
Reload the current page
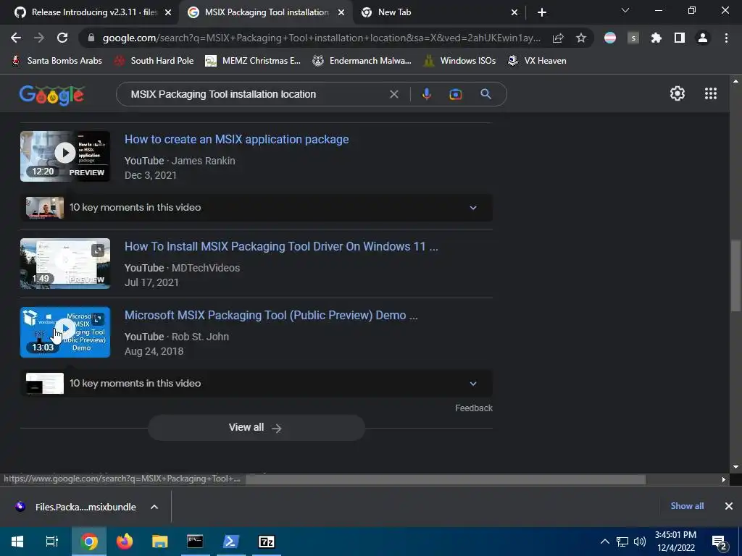point(62,38)
